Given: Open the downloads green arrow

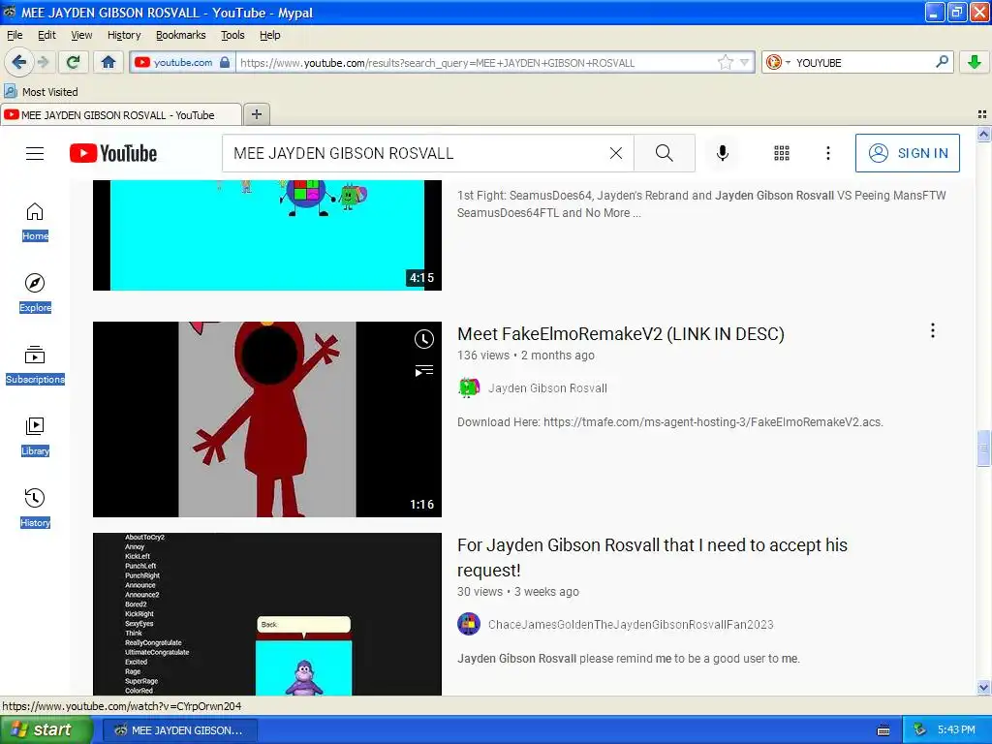Looking at the screenshot, I should (975, 62).
